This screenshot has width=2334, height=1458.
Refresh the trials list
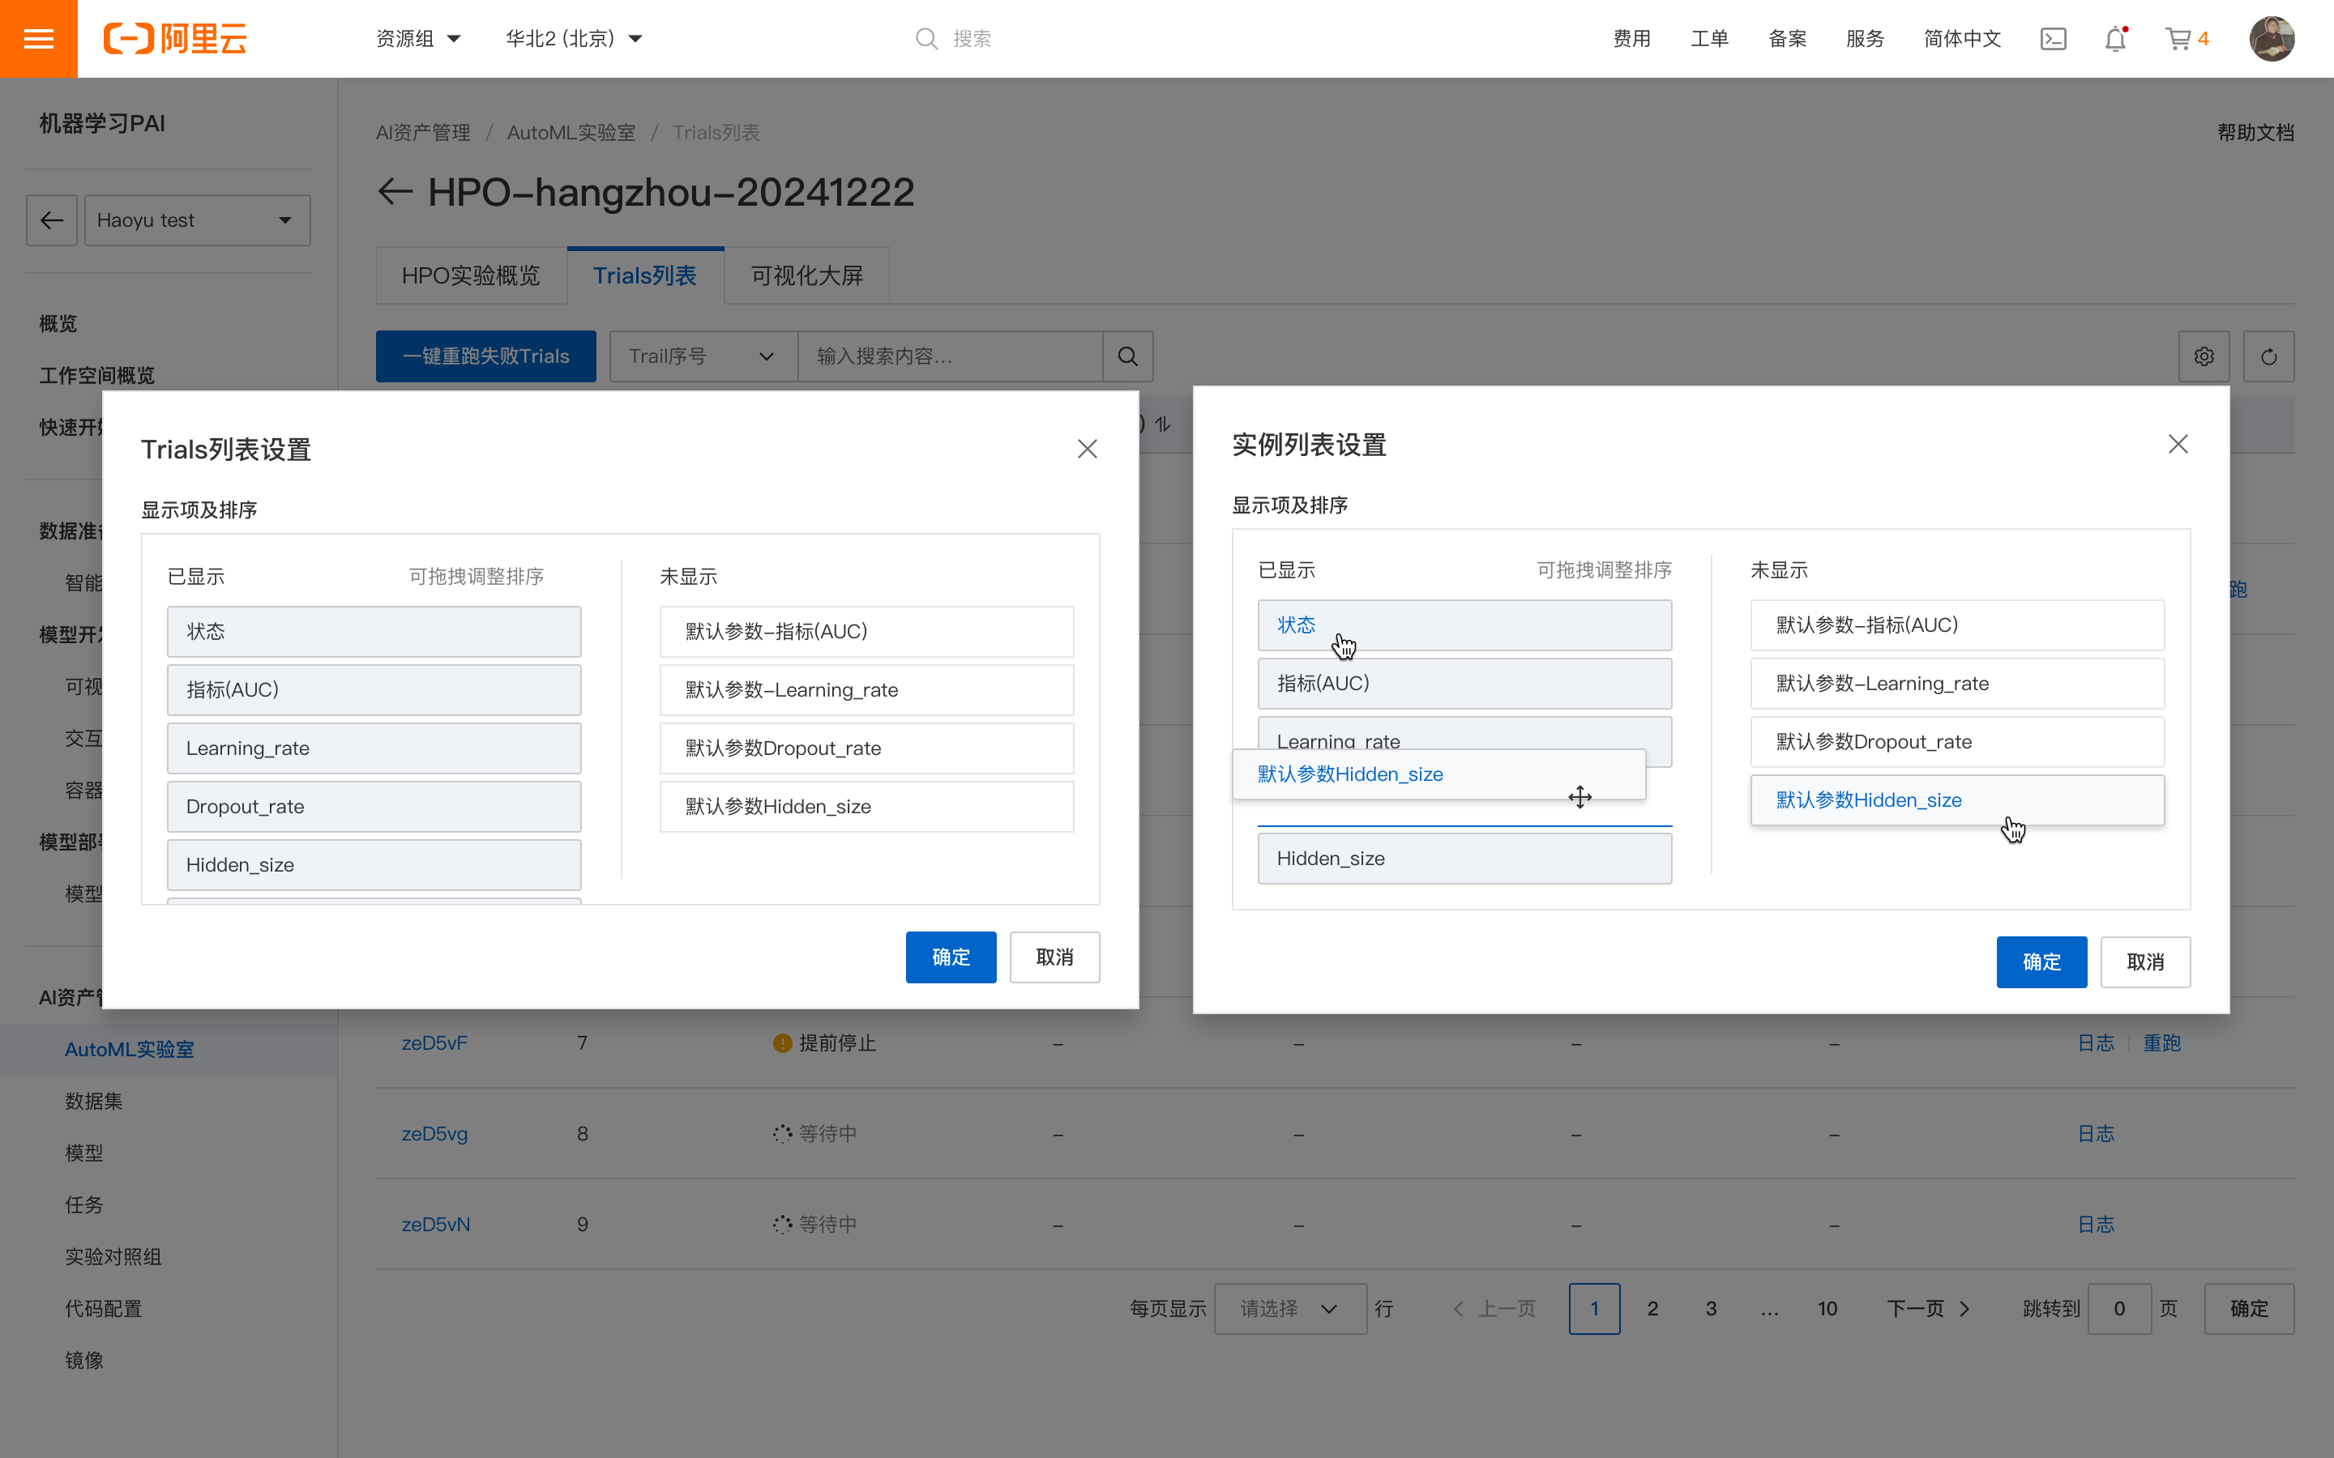point(2268,356)
